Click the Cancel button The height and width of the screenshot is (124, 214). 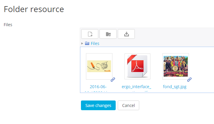coord(128,105)
